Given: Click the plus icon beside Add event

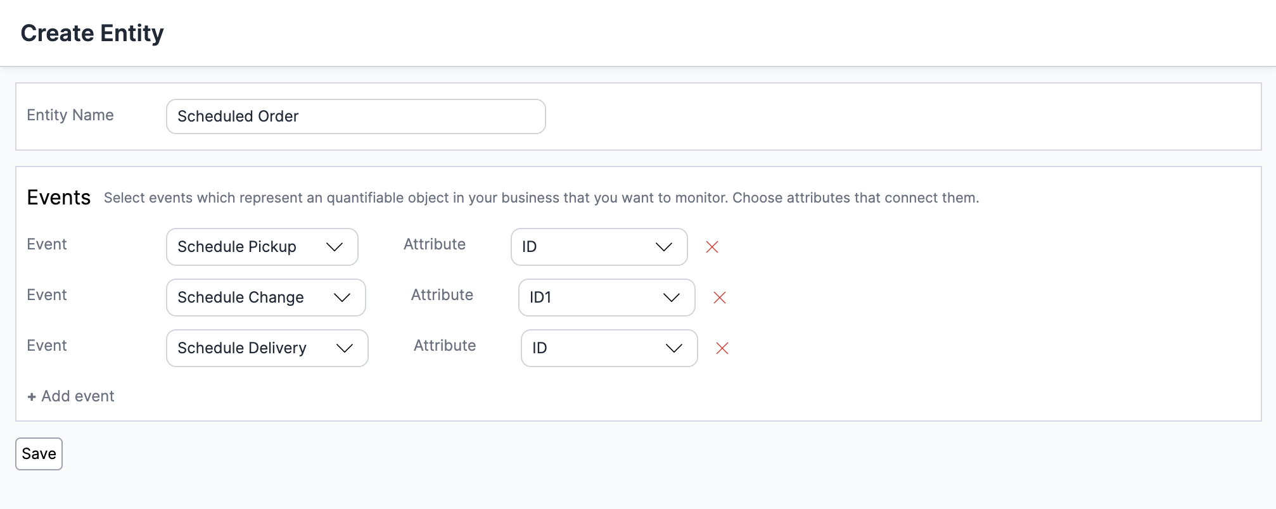Looking at the screenshot, I should (32, 397).
